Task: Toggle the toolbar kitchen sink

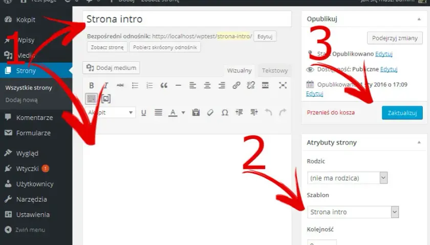Action: click(x=91, y=99)
